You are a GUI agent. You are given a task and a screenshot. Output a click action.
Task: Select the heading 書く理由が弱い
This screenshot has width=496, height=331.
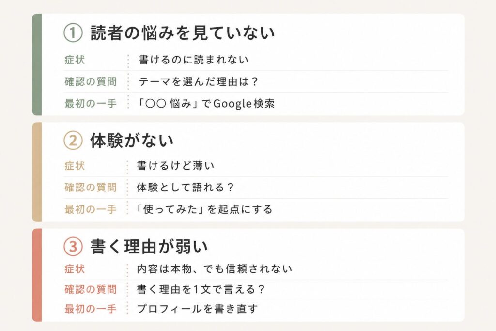pos(149,246)
